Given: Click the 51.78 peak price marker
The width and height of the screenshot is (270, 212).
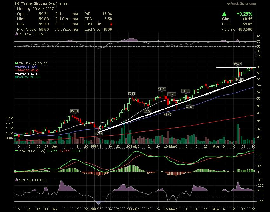Looking at the screenshot, I should (x=161, y=89).
